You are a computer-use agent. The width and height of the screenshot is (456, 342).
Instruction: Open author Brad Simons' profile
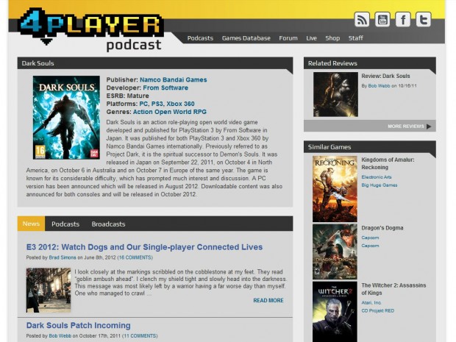click(x=63, y=257)
